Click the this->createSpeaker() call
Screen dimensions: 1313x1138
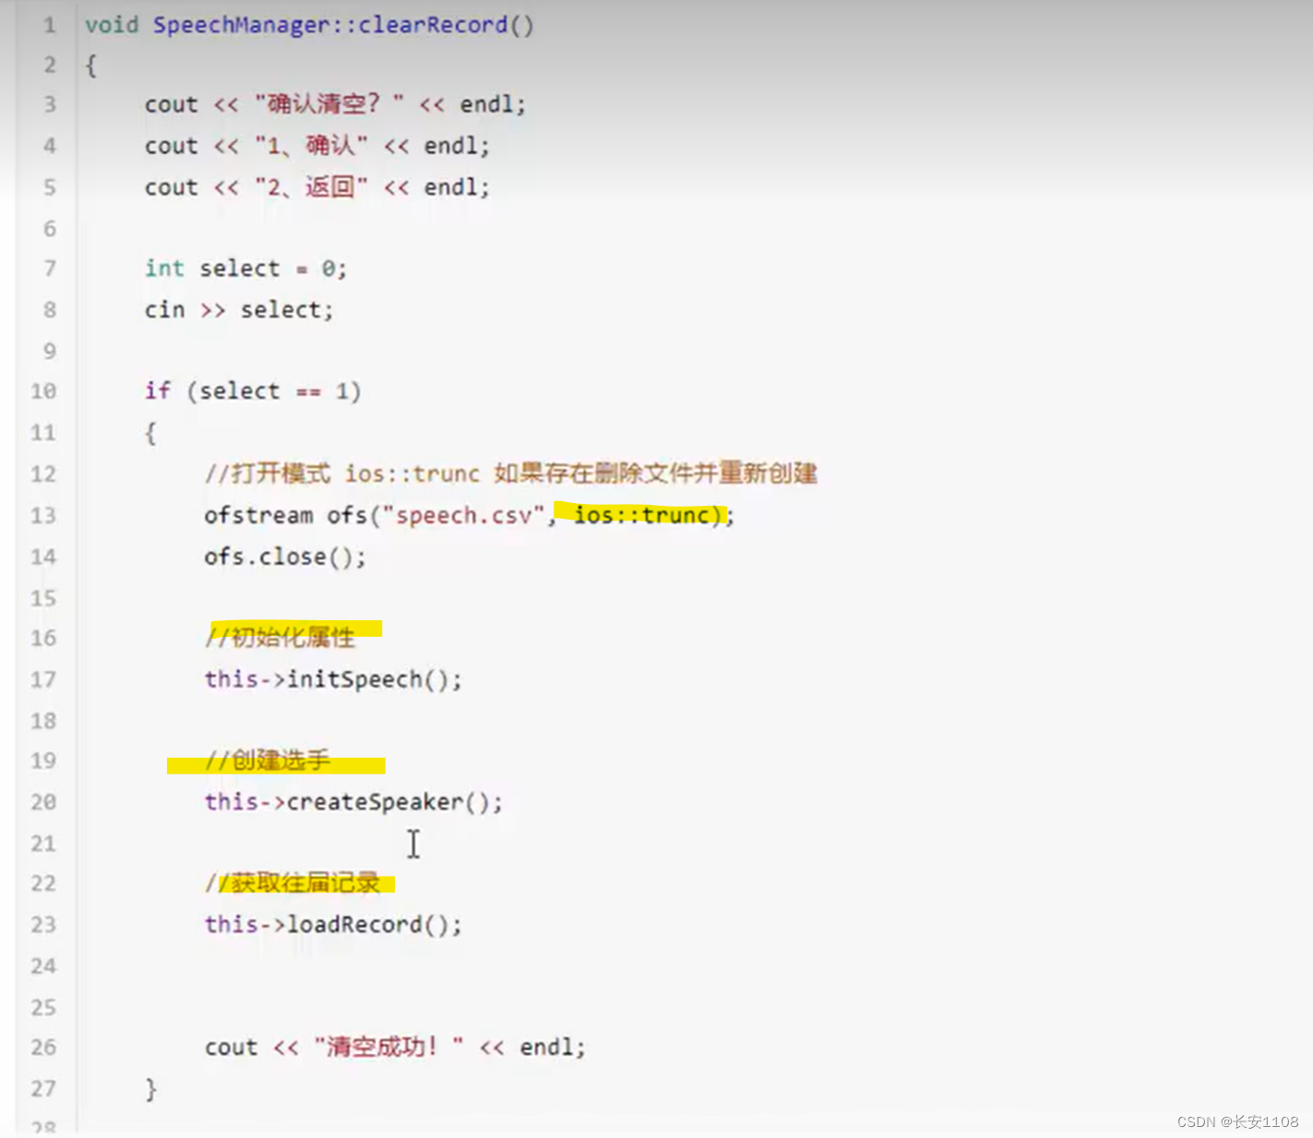pyautogui.click(x=353, y=801)
